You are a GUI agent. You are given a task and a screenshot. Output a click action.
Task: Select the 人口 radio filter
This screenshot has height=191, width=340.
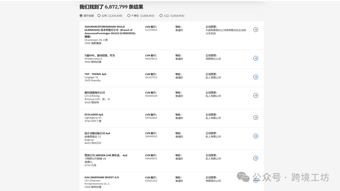click(x=160, y=15)
